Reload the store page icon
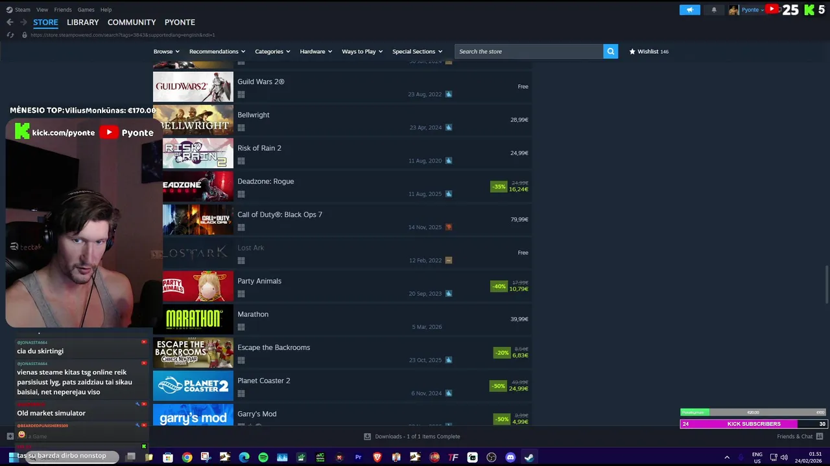 pyautogui.click(x=10, y=35)
